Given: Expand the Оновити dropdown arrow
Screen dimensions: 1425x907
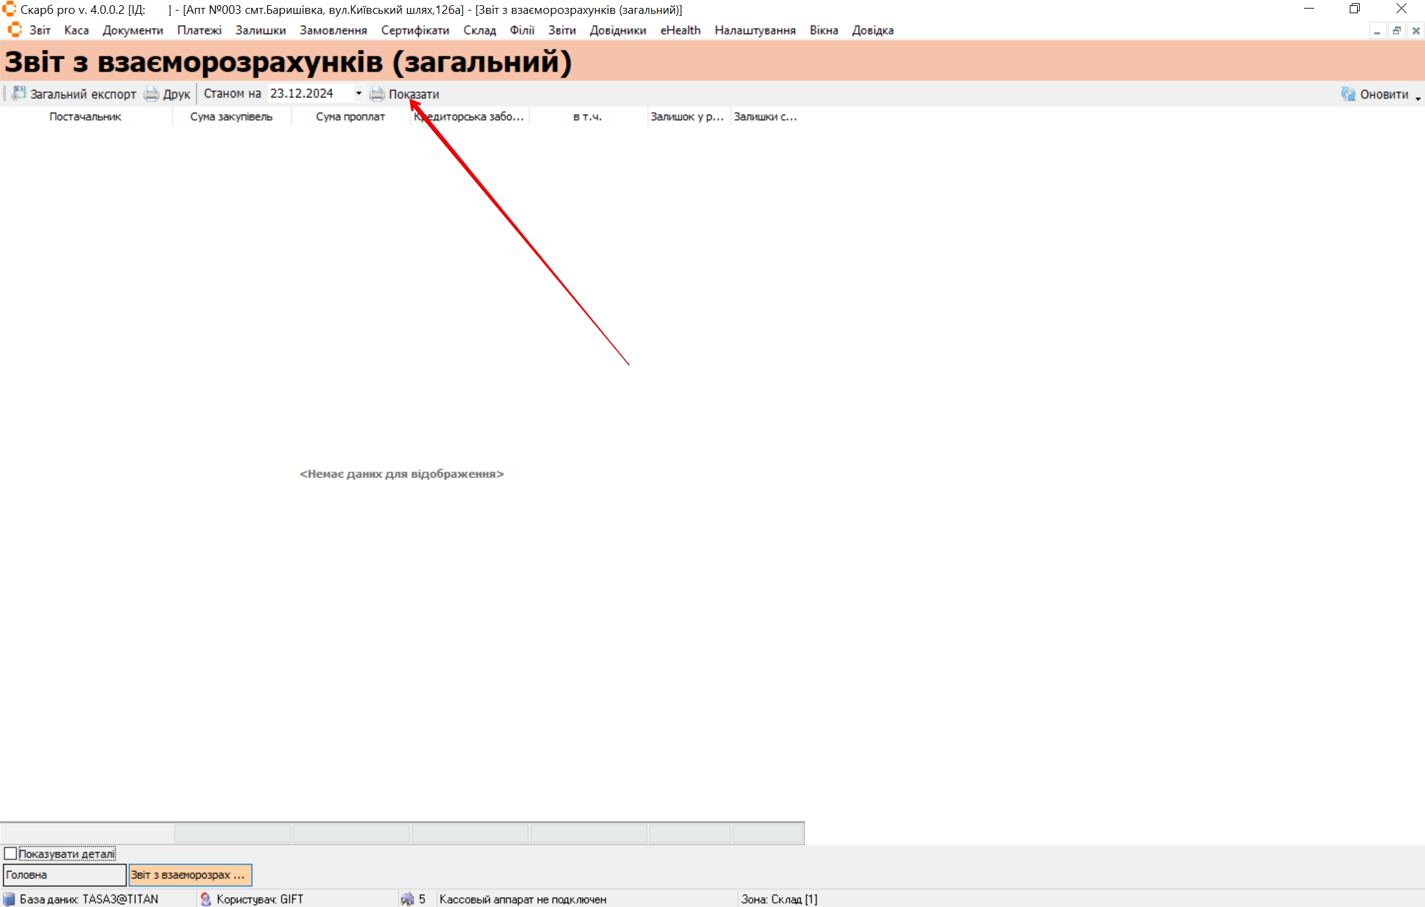Looking at the screenshot, I should coord(1418,98).
